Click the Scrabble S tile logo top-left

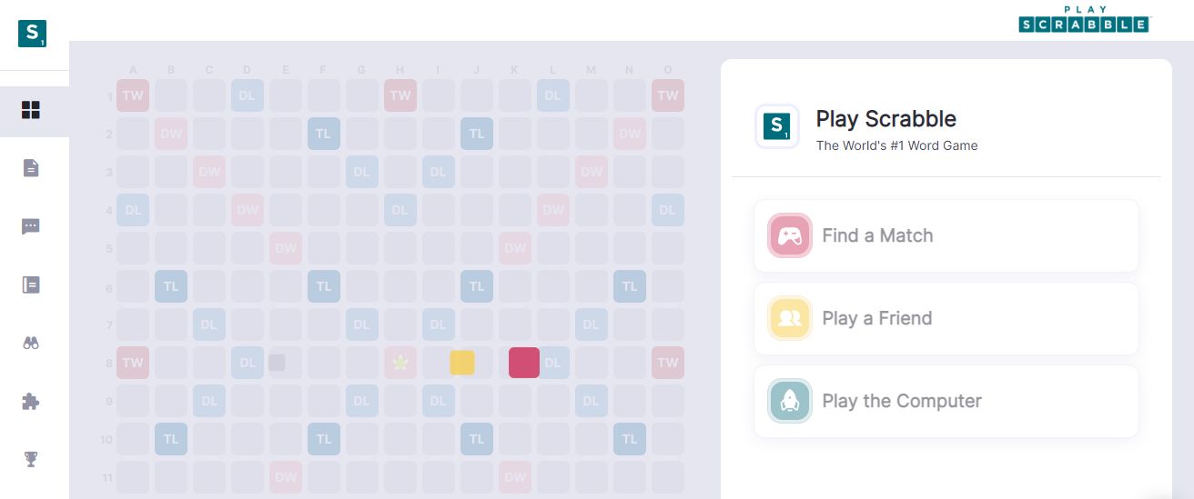33,34
